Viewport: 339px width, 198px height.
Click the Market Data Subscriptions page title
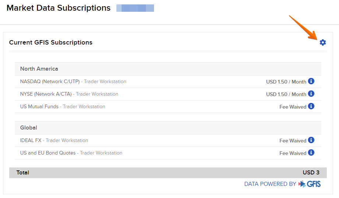click(59, 8)
